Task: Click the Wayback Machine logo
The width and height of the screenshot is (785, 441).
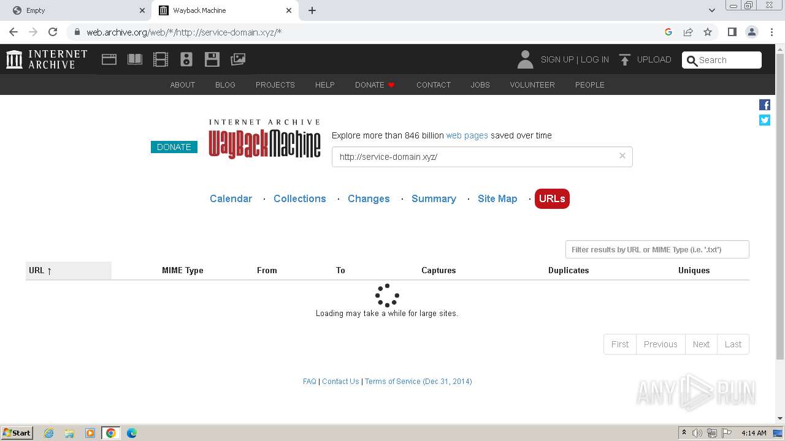Action: [x=264, y=139]
